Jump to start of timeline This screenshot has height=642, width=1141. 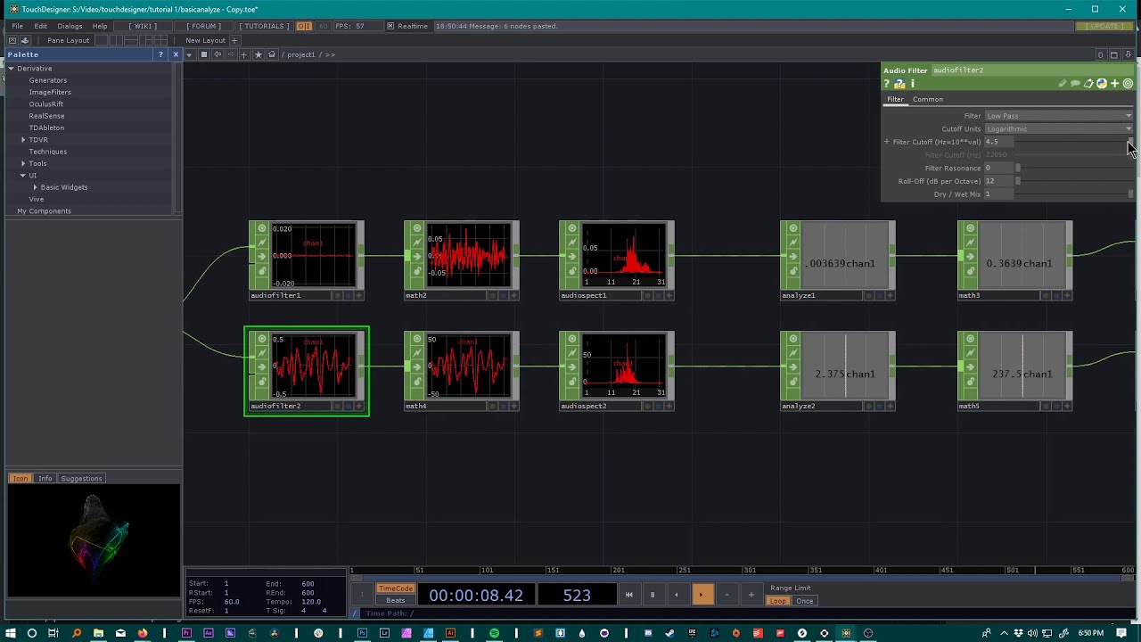pyautogui.click(x=628, y=595)
